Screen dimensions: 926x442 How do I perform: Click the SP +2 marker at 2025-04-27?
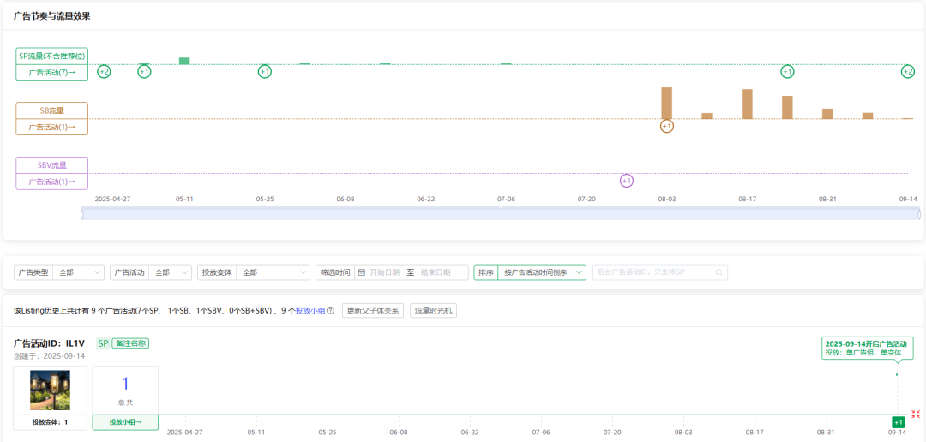click(x=104, y=71)
